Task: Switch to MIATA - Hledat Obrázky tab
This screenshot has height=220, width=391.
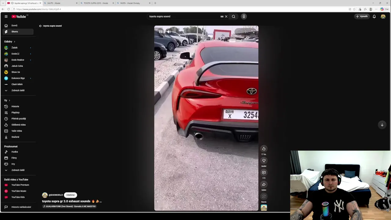Action: 133,3
